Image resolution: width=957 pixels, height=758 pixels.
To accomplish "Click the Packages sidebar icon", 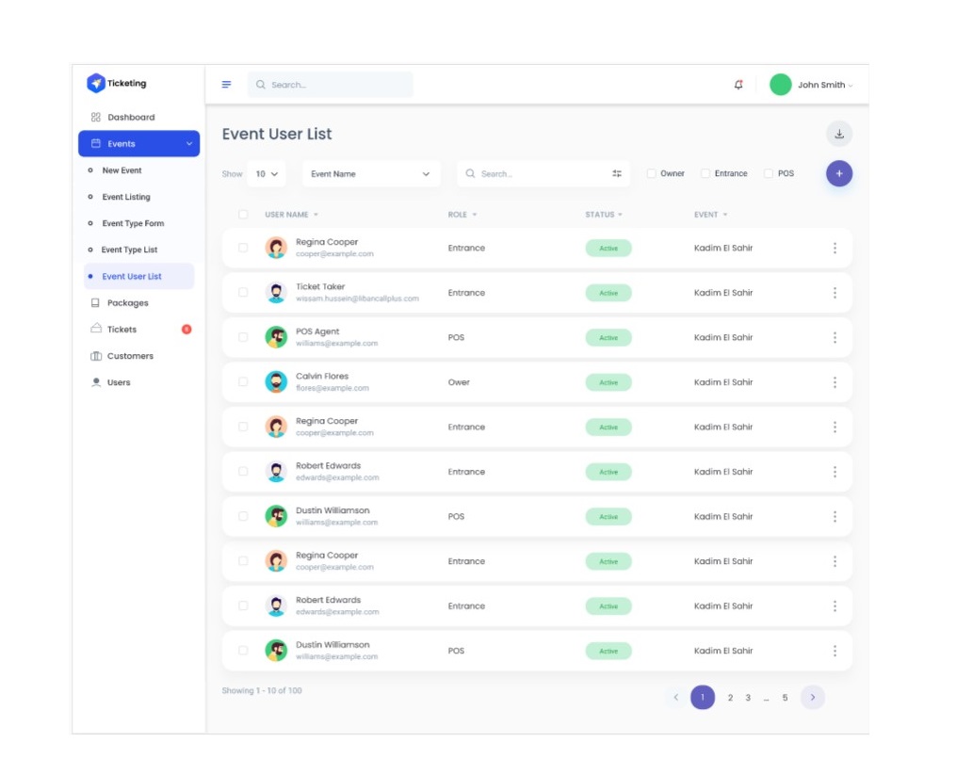I will 95,302.
